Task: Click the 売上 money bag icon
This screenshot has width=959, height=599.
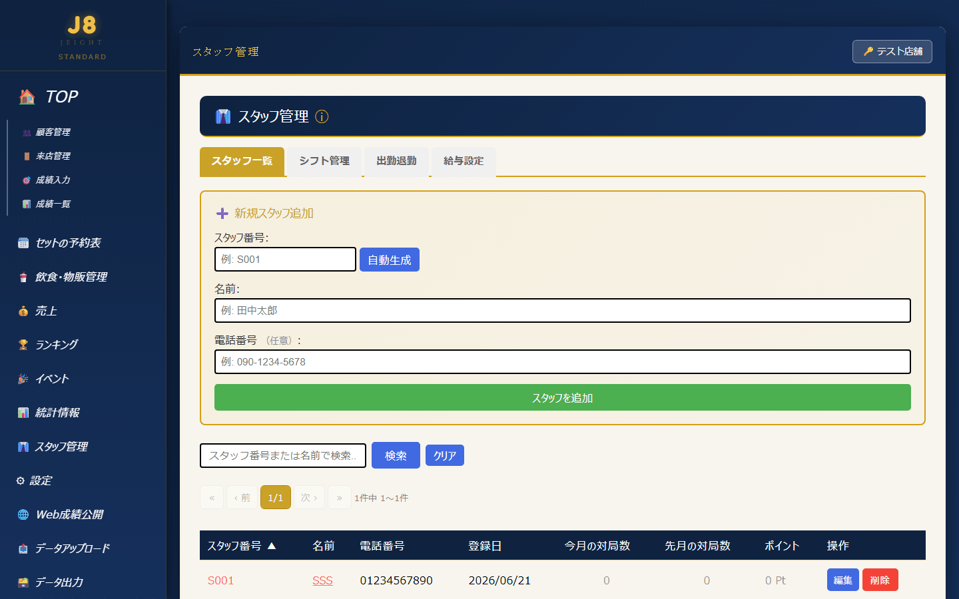Action: click(23, 311)
